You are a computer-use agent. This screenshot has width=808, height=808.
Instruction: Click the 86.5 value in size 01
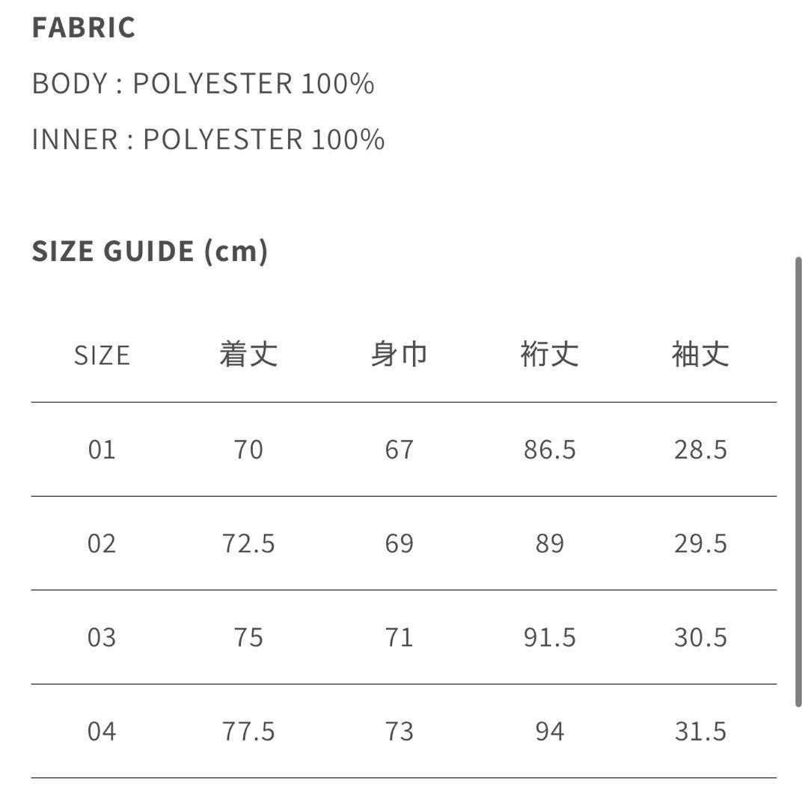(549, 450)
